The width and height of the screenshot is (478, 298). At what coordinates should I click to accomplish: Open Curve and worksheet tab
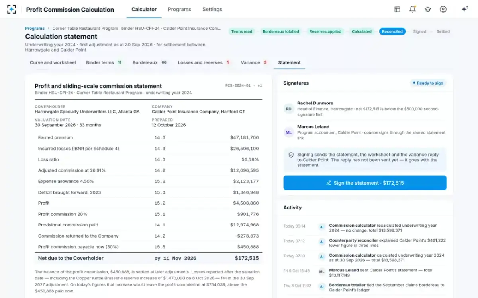coord(53,62)
